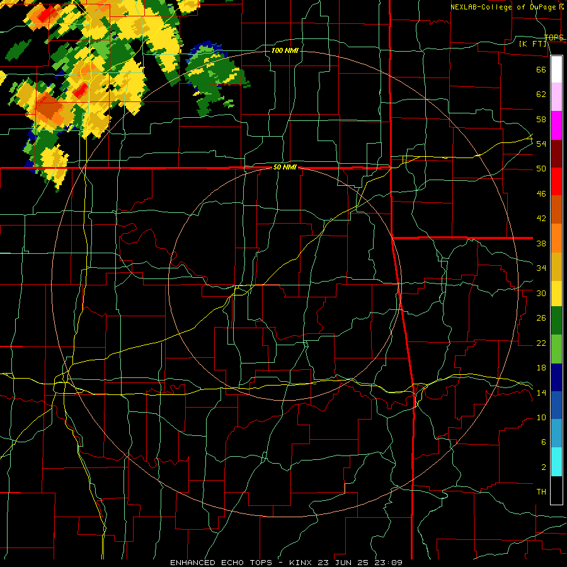Click legend value "30"

pos(541,293)
